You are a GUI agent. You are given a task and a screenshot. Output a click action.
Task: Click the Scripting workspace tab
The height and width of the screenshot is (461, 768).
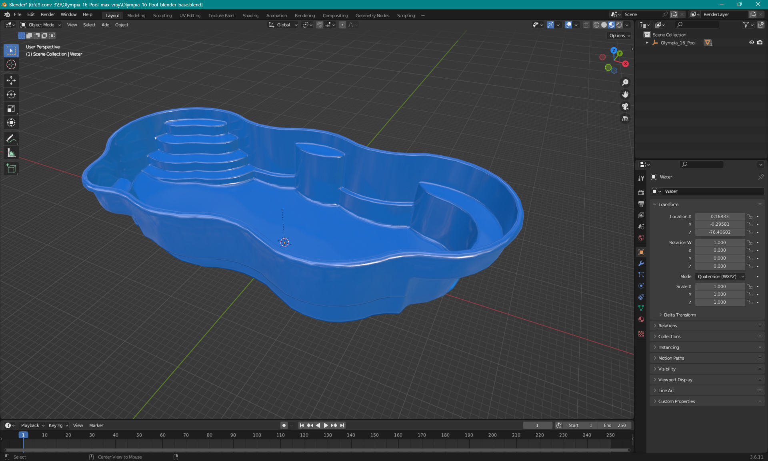[406, 15]
